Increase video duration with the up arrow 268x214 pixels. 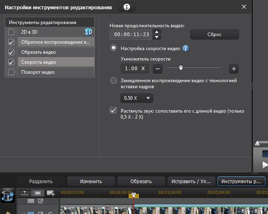coord(156,32)
